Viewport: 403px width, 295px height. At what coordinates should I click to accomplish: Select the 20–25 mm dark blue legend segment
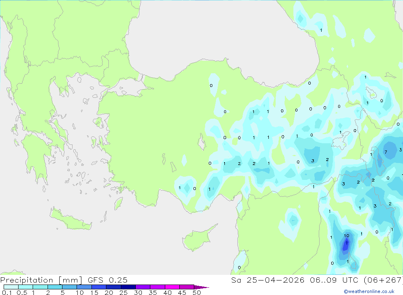pos(114,287)
